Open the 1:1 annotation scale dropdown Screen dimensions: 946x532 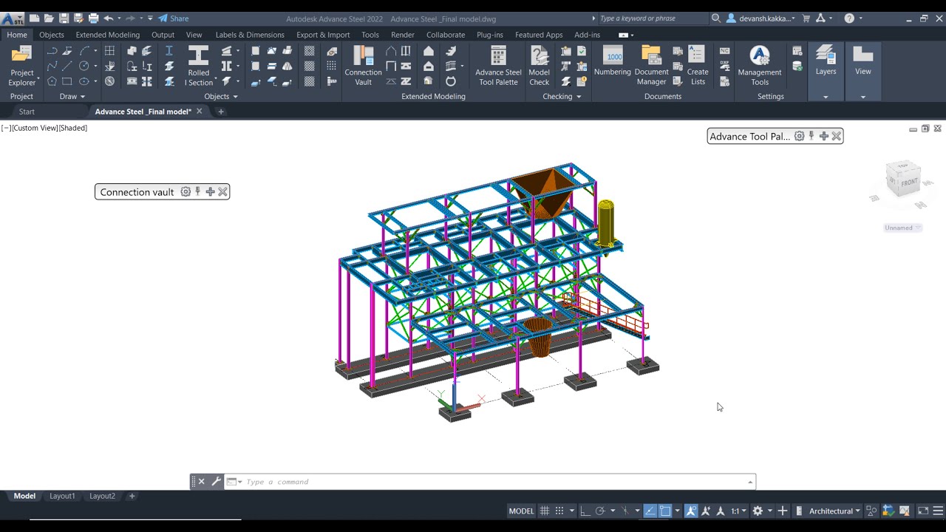pos(738,511)
